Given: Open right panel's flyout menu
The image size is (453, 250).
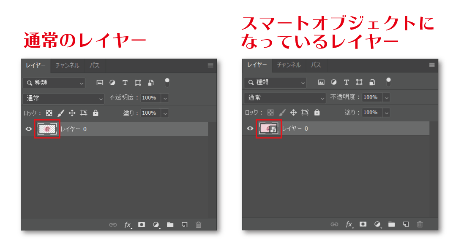Looking at the screenshot, I should [x=432, y=65].
